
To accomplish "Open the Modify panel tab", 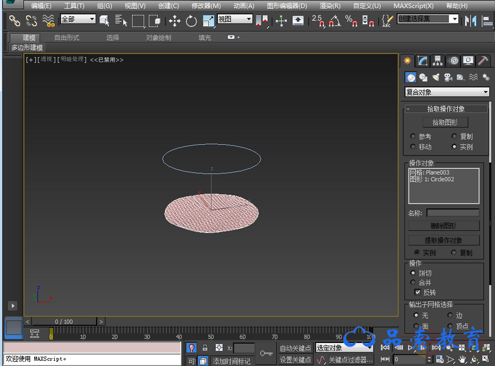I will [x=423, y=61].
